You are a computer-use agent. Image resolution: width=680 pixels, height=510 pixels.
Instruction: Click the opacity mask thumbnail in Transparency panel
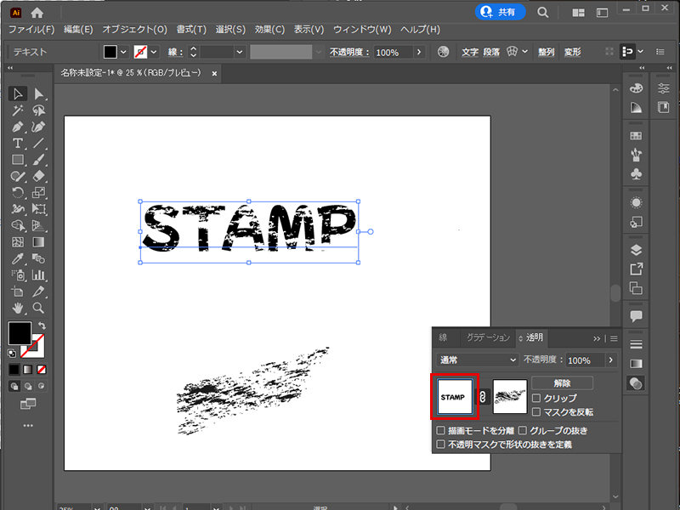pos(510,396)
